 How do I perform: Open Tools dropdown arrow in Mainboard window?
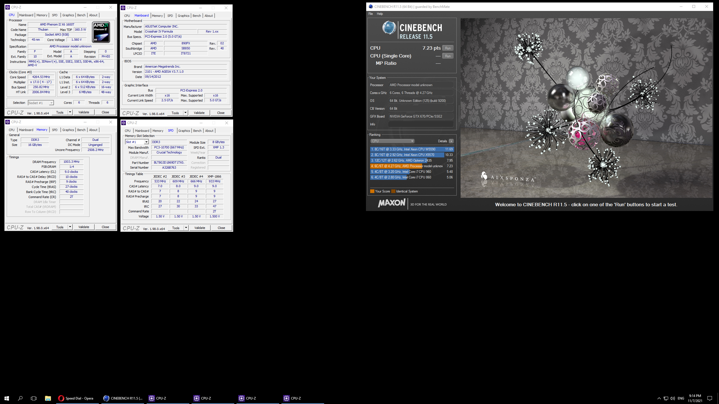click(x=185, y=113)
